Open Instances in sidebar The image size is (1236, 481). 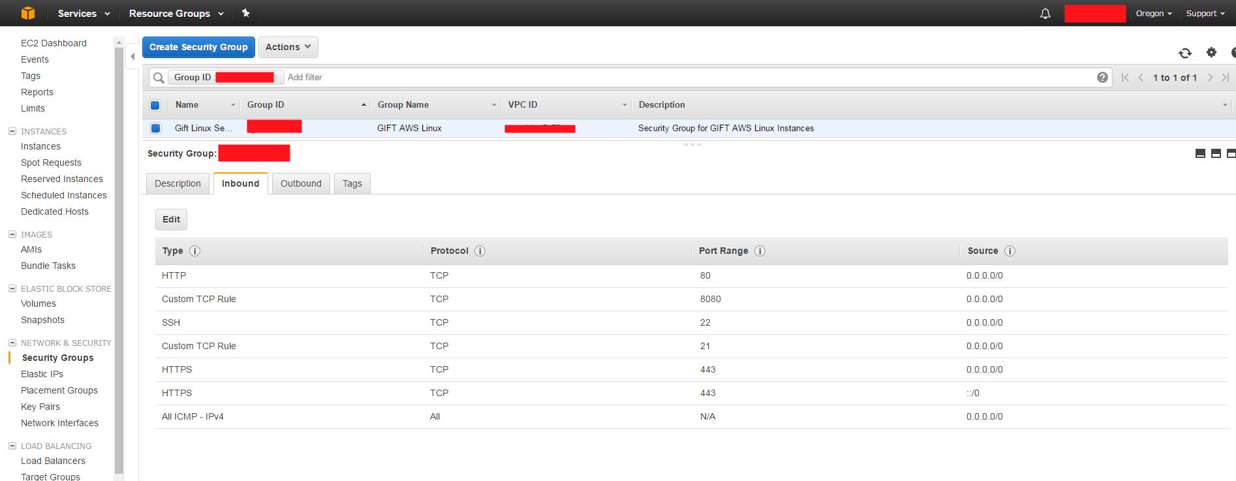(x=40, y=146)
